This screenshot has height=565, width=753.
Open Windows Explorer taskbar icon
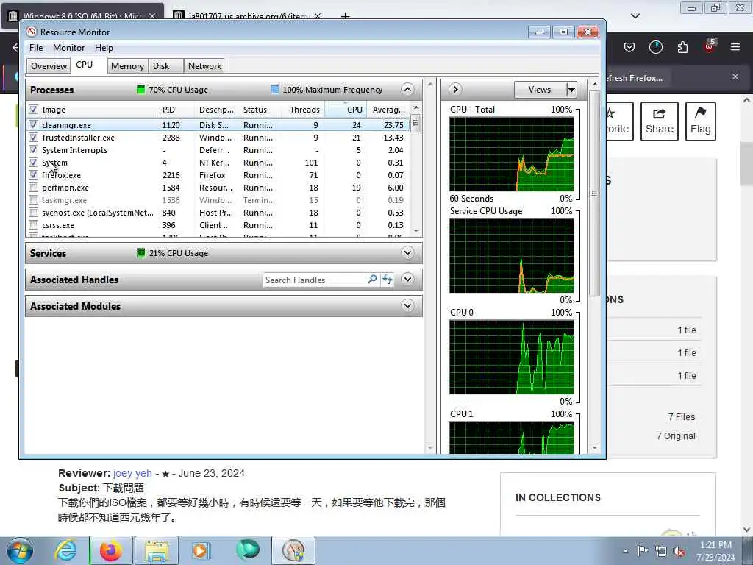click(x=157, y=550)
